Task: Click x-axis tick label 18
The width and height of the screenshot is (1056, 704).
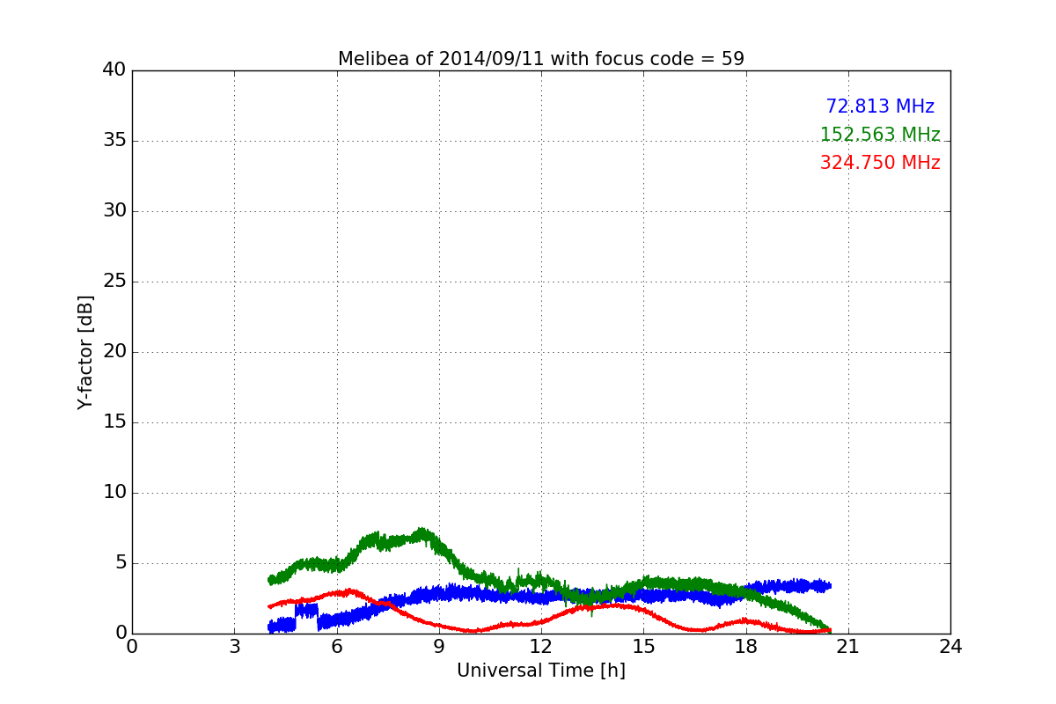Action: (746, 647)
